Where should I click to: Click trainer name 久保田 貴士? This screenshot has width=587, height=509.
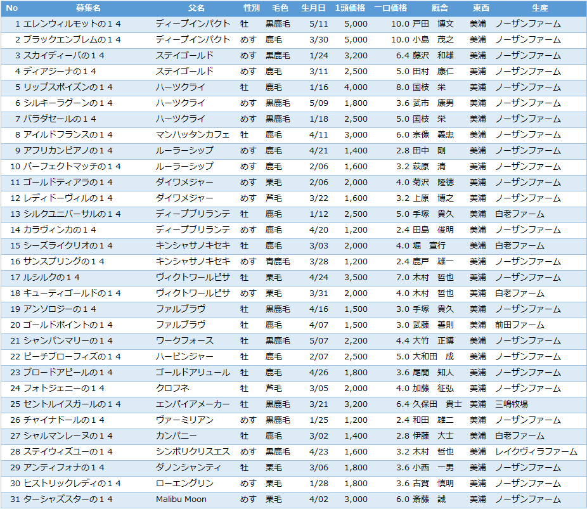pyautogui.click(x=437, y=404)
